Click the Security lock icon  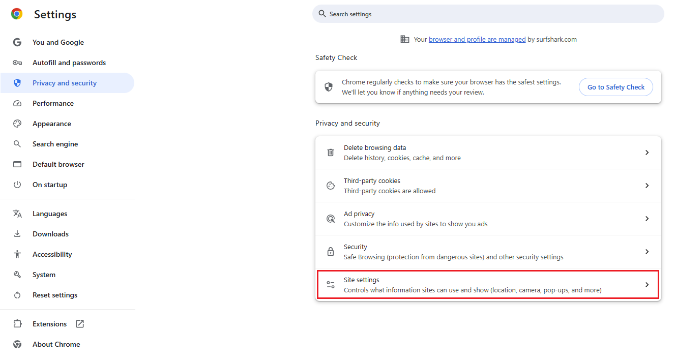[331, 252]
